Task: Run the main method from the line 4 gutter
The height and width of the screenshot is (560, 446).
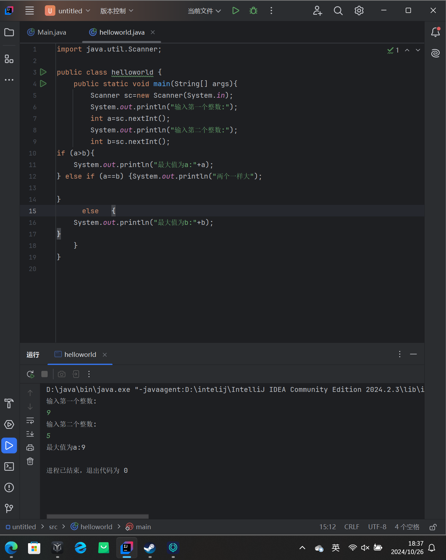Action: coord(43,84)
